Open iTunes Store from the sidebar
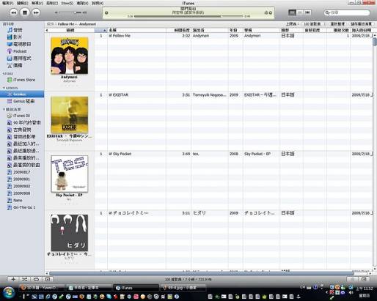The height and width of the screenshot is (301, 377). [x=21, y=80]
